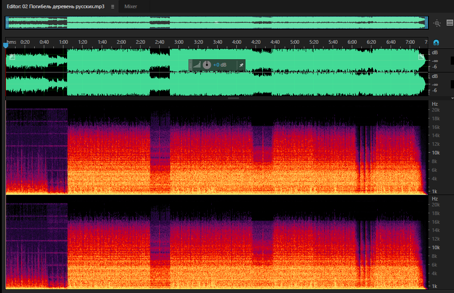
Task: Click the fade-out handle at the waveform end
Action: point(421,57)
